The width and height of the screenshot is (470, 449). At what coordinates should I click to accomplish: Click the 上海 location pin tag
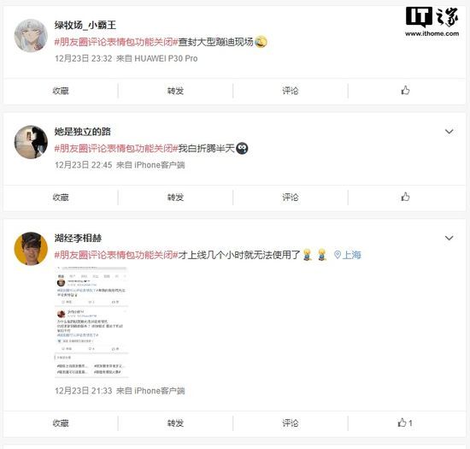click(x=348, y=255)
